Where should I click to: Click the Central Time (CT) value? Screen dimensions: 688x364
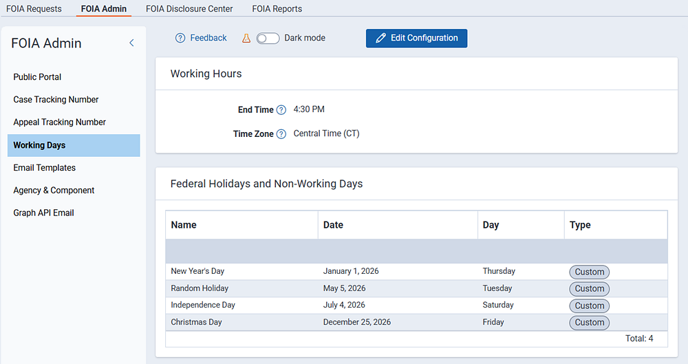[x=326, y=133]
